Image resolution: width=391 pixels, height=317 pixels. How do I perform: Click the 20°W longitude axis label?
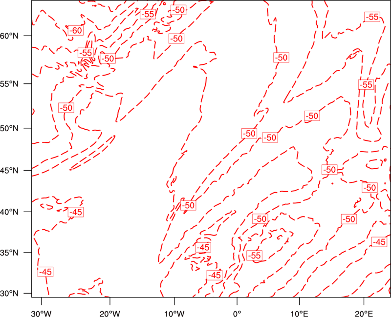click(109, 313)
